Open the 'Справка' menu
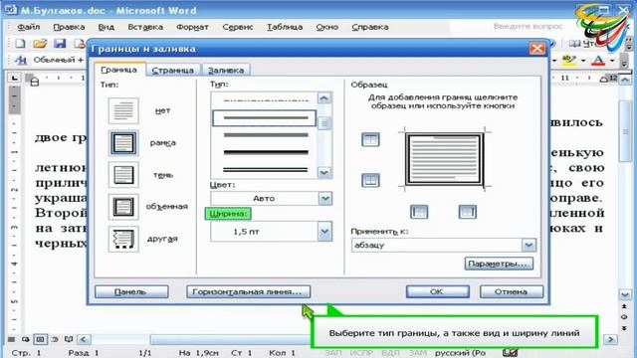The image size is (637, 358). [x=370, y=27]
